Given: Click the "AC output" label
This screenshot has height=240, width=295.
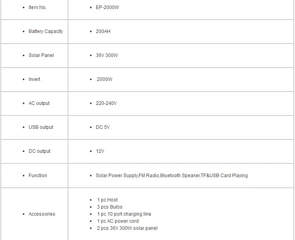Looking at the screenshot, I should pyautogui.click(x=39, y=103).
